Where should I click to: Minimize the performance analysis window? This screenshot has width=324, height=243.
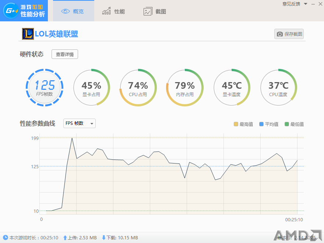(313, 4)
